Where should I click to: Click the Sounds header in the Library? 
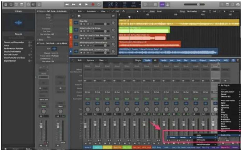point(18,34)
